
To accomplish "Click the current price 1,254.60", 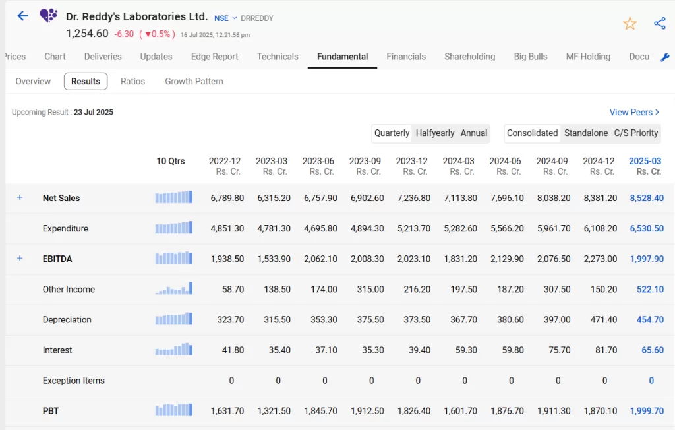I will 87,33.
